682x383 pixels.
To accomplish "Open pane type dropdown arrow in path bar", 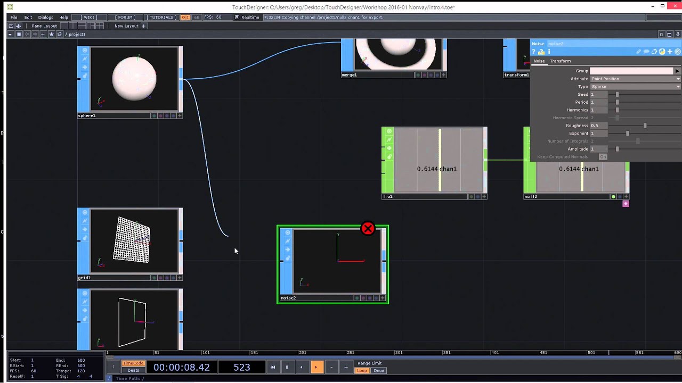I will click(x=10, y=34).
